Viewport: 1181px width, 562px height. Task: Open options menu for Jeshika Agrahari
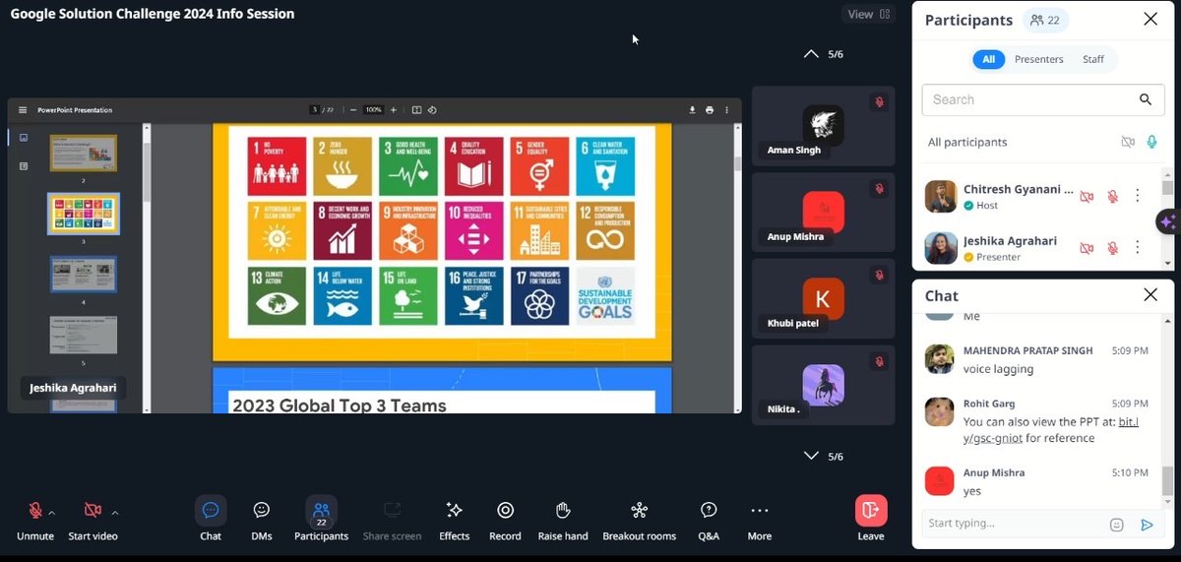click(1138, 248)
